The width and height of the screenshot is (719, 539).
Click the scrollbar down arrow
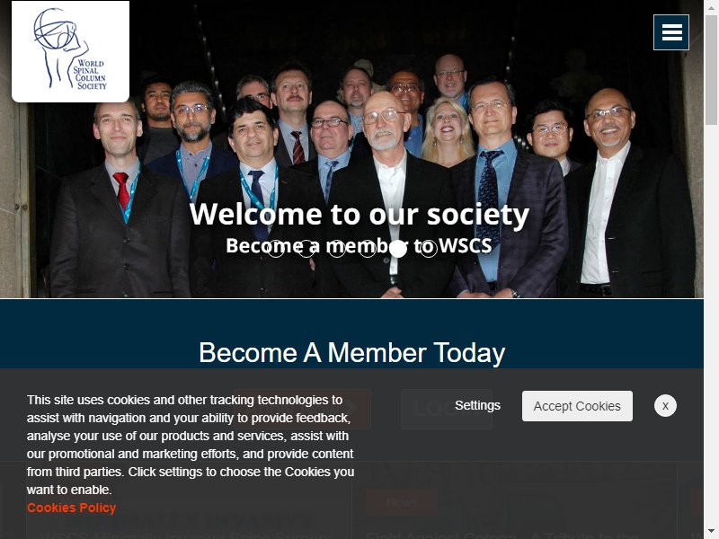point(711,533)
